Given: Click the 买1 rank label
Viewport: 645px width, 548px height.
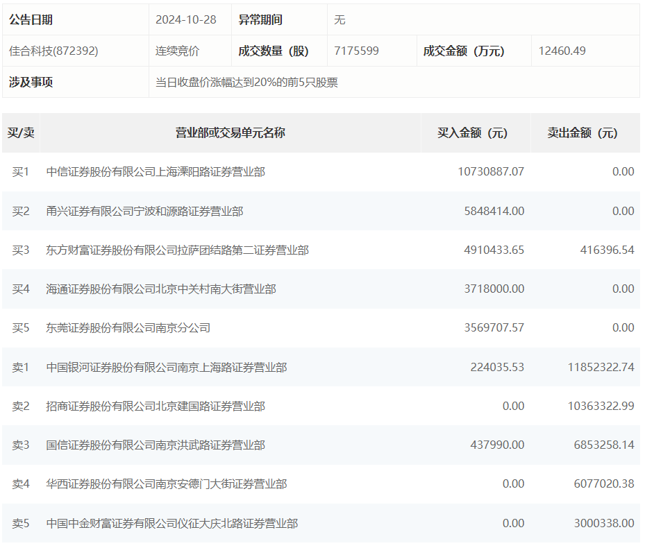Looking at the screenshot, I should pos(21,172).
